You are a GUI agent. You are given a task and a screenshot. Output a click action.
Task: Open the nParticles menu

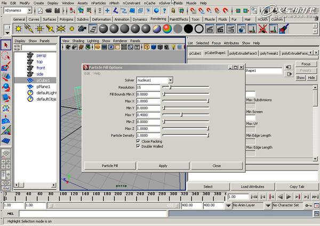click(x=98, y=3)
